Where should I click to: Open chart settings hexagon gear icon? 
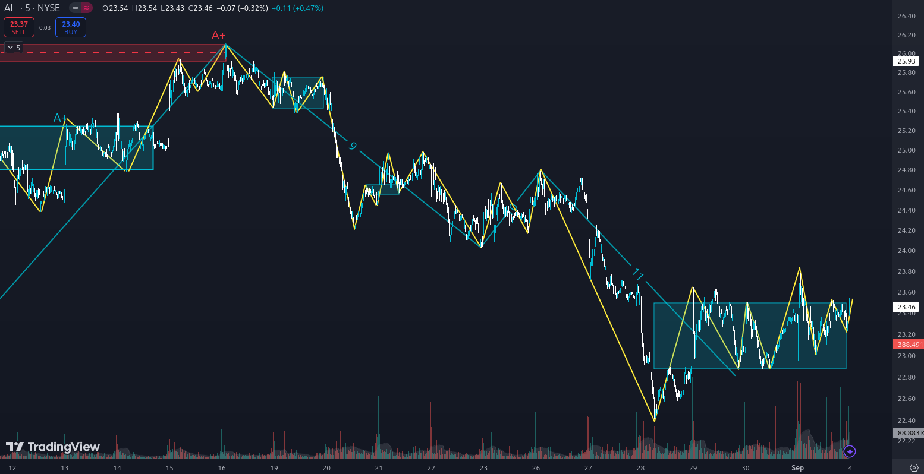coord(914,467)
